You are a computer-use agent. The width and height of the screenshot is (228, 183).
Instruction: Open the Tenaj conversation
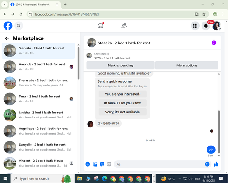pos(38,99)
